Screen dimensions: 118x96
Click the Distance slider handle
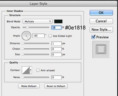coord(23,43)
